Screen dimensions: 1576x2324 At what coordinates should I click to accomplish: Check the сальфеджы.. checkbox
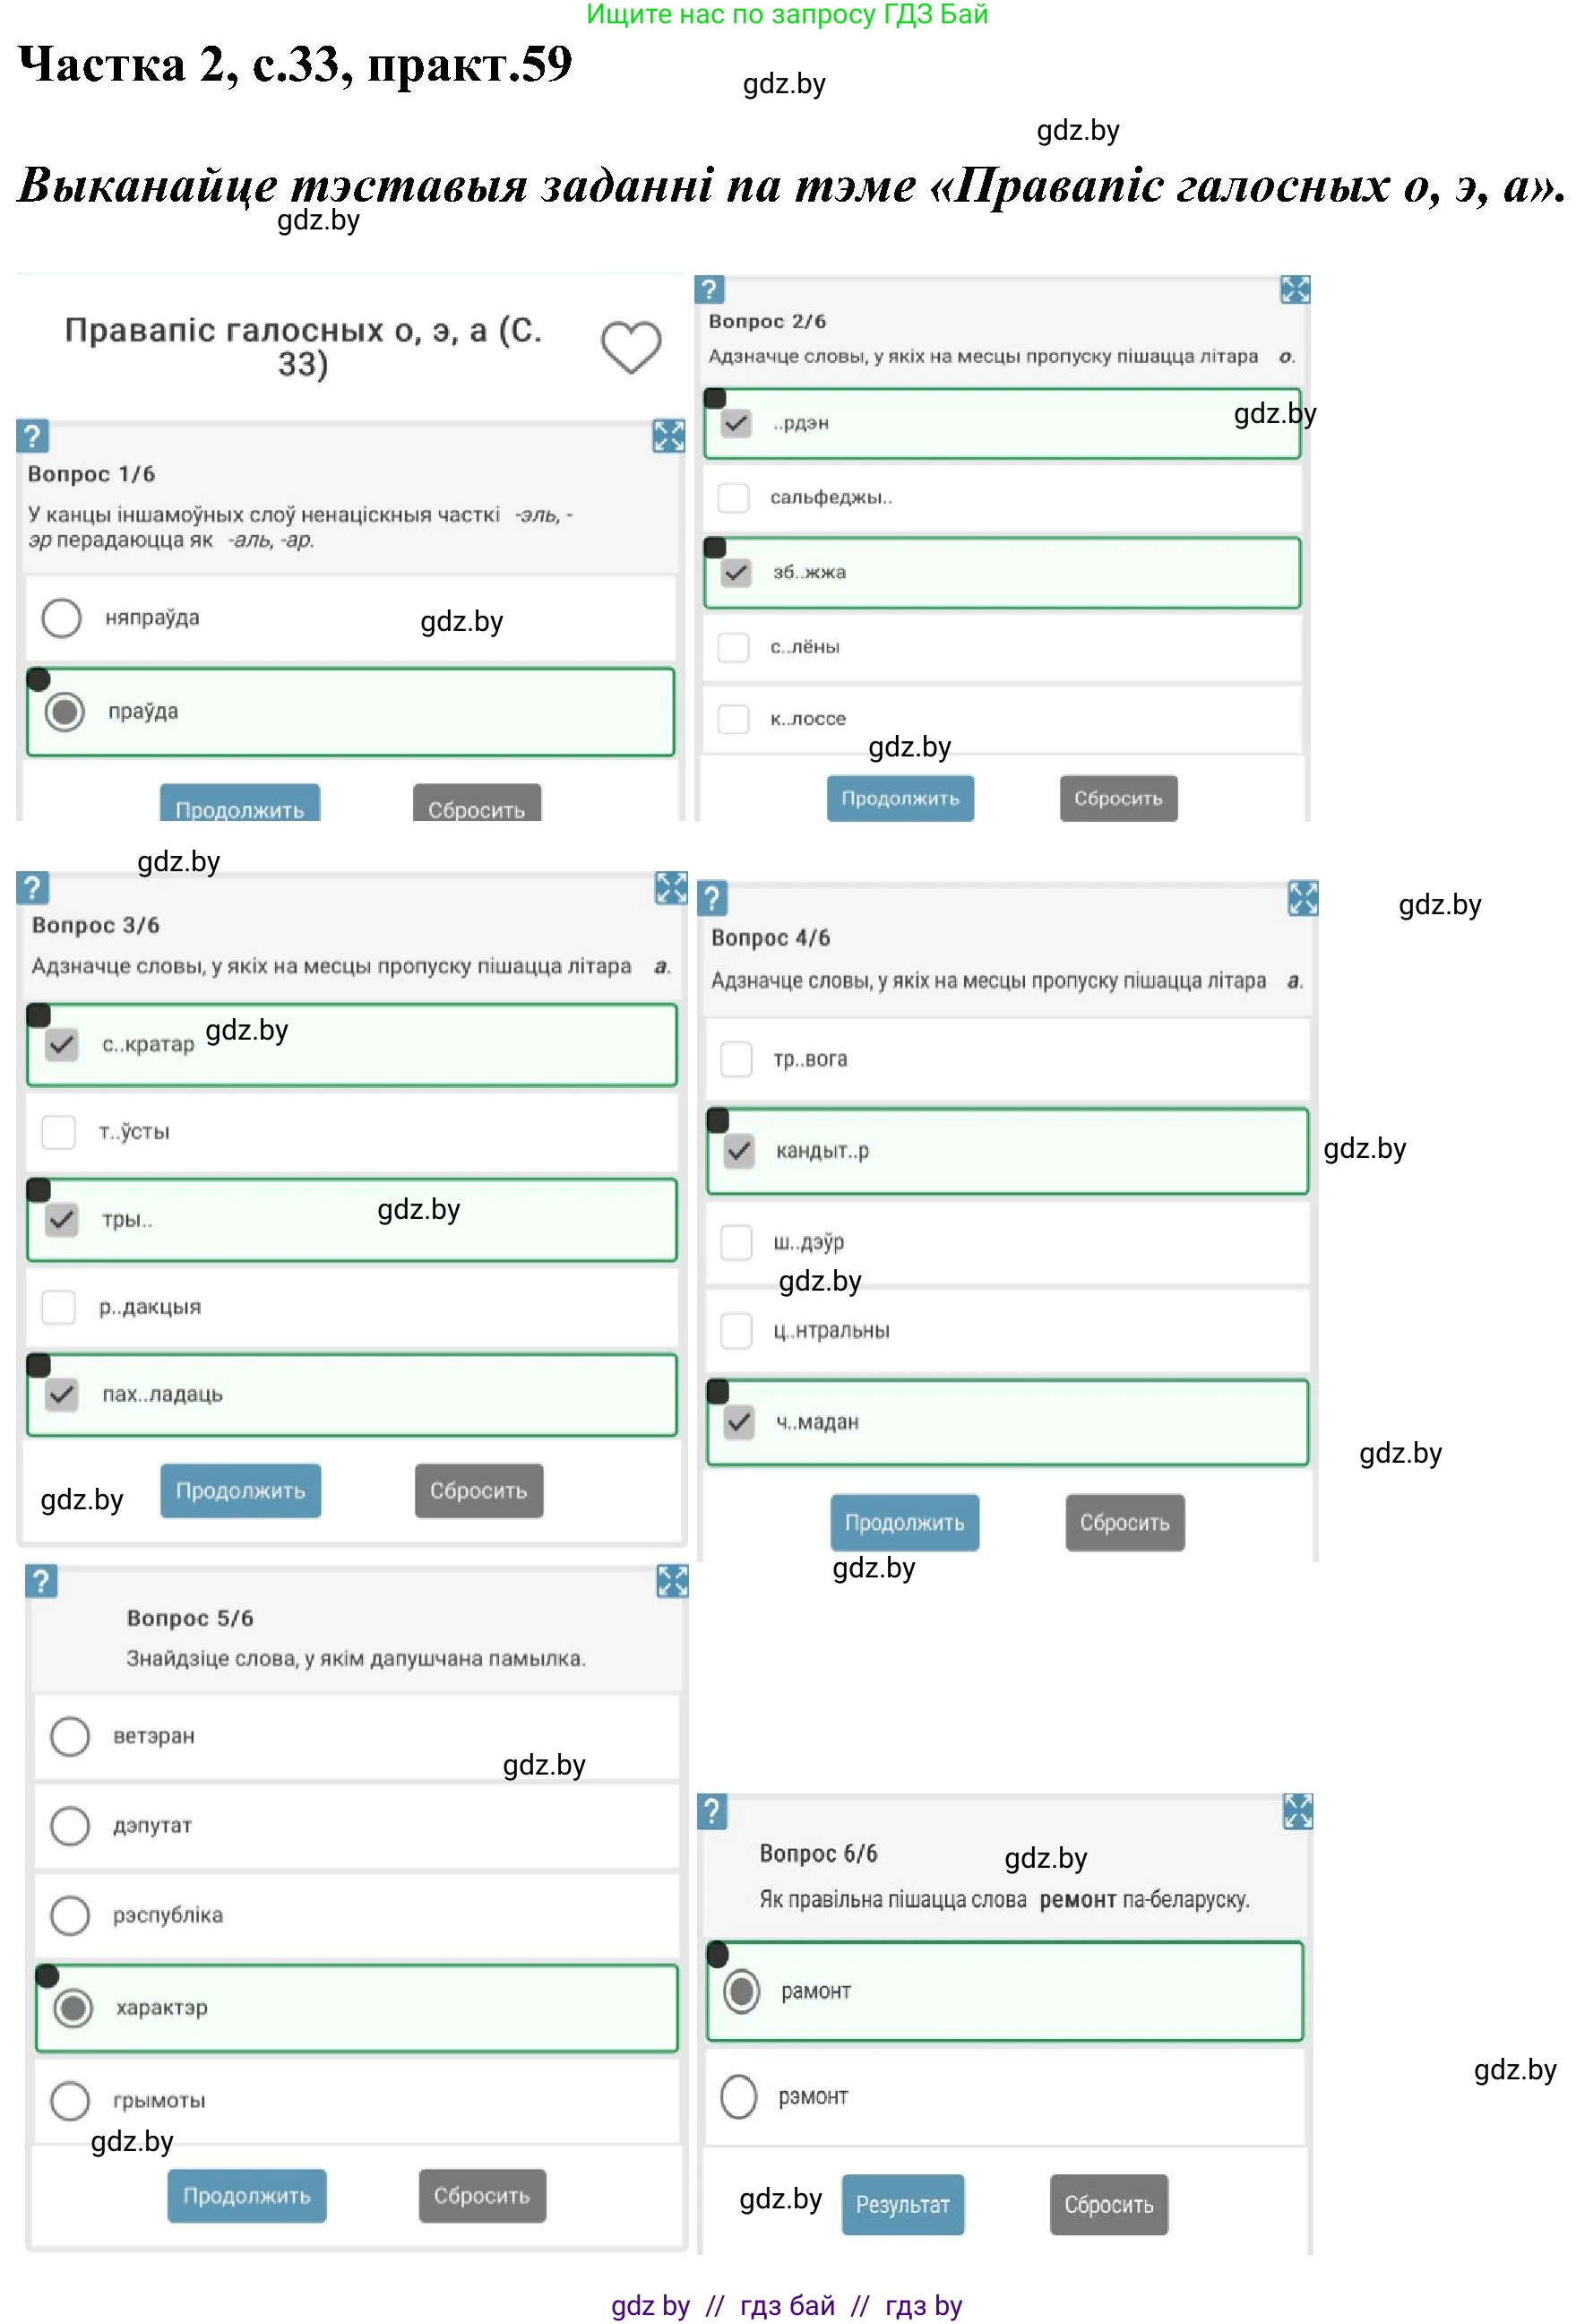(x=734, y=497)
